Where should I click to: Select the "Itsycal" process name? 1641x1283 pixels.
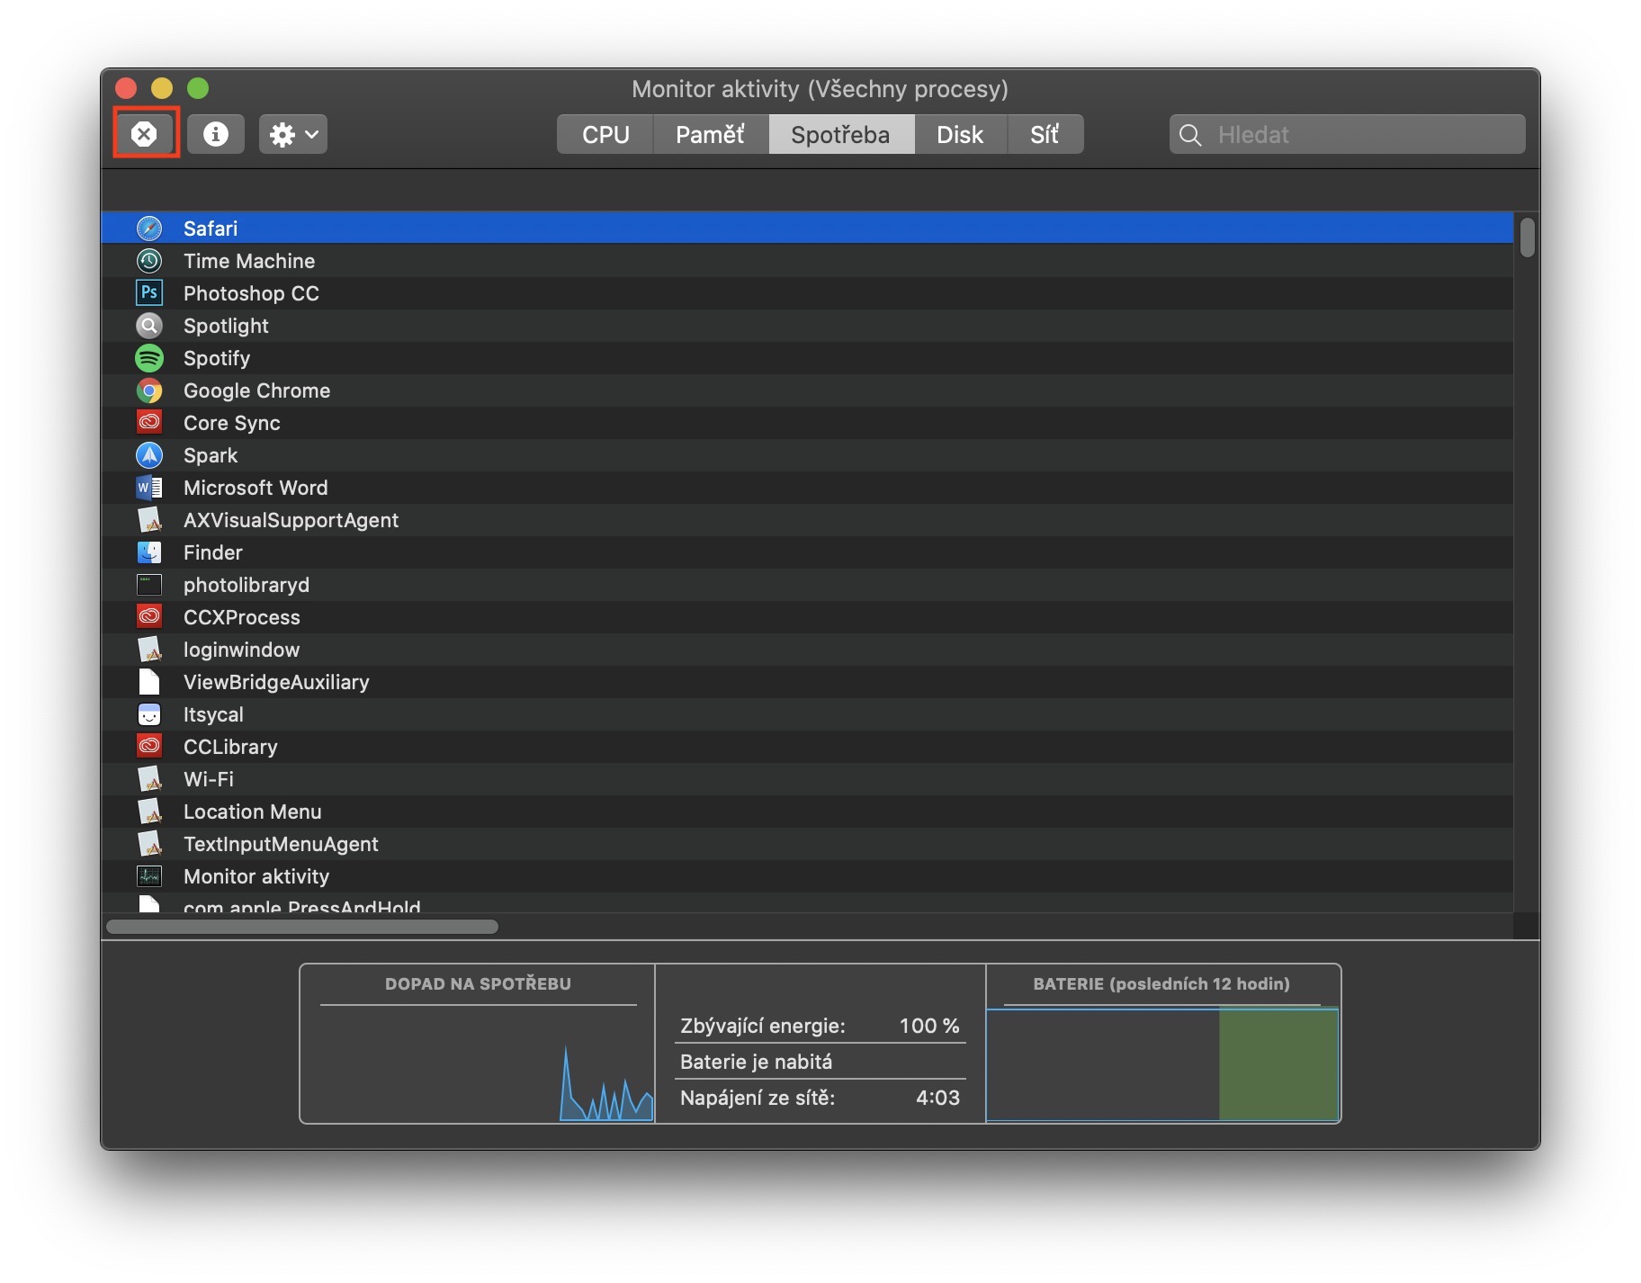point(213,714)
